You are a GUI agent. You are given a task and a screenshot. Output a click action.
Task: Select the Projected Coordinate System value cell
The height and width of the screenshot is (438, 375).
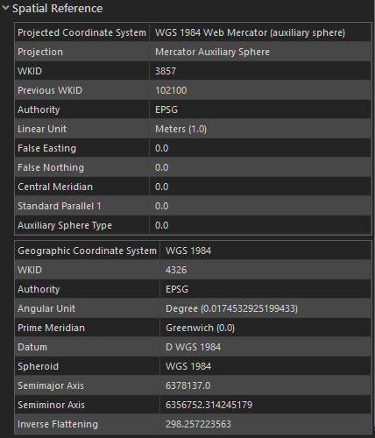click(x=260, y=32)
